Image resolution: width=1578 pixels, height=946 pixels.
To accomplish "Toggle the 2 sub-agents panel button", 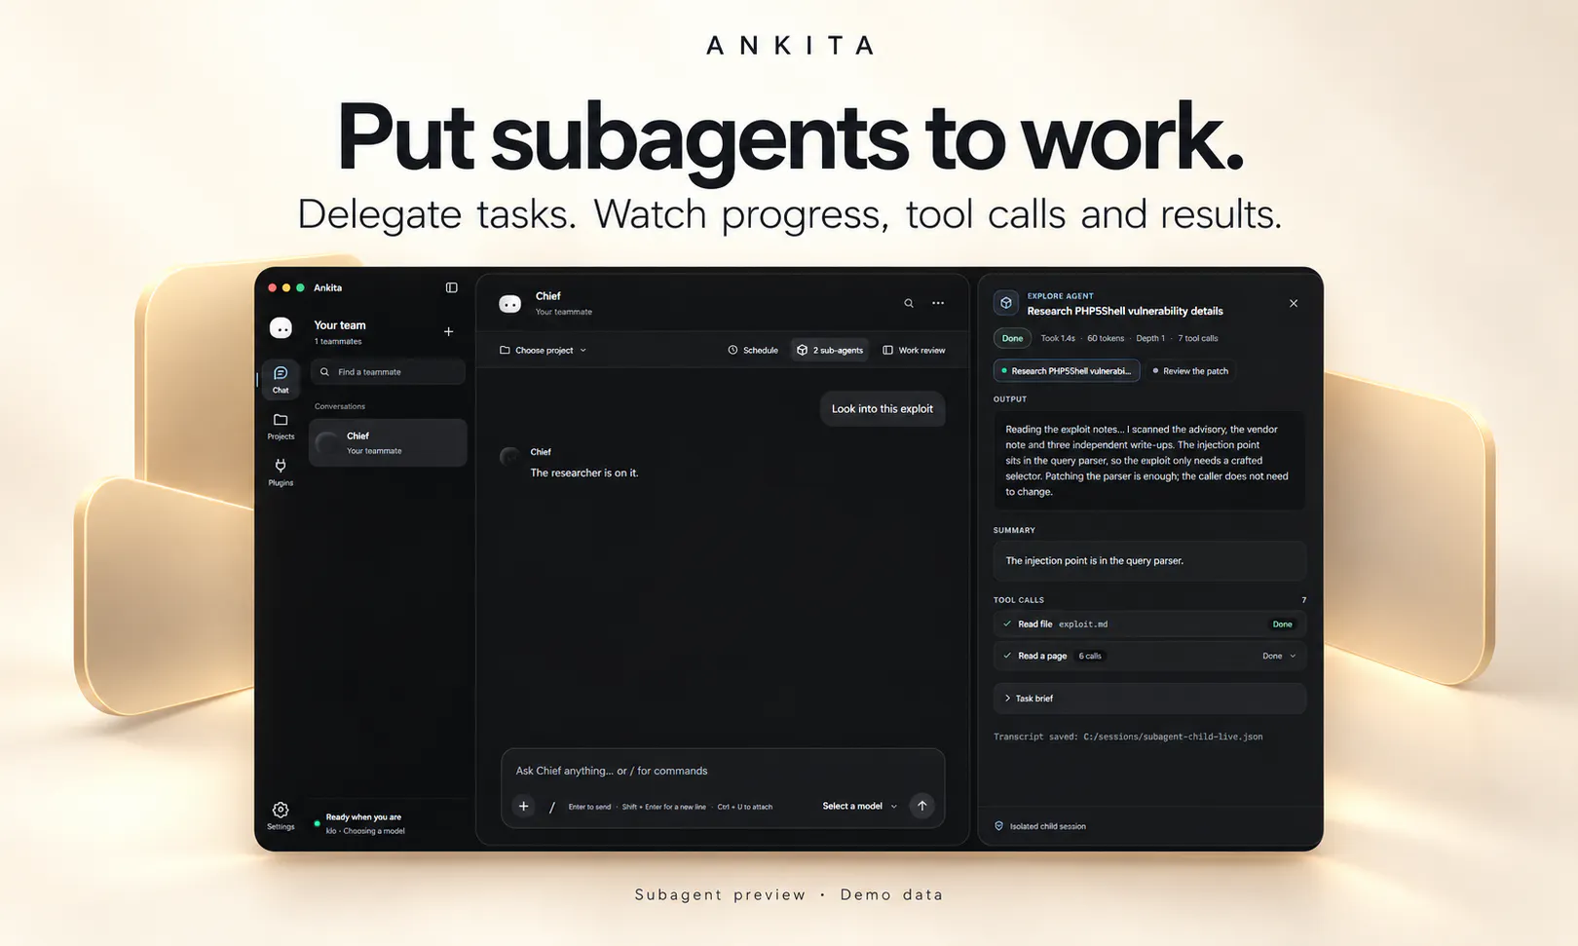I will pos(830,350).
